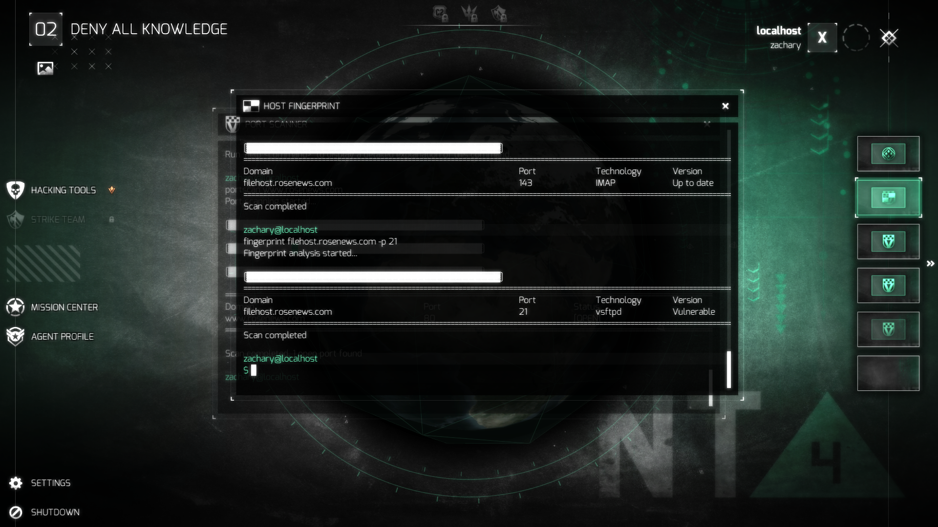Click the dashed circle icon at top right
This screenshot has height=527, width=938.
tap(856, 38)
